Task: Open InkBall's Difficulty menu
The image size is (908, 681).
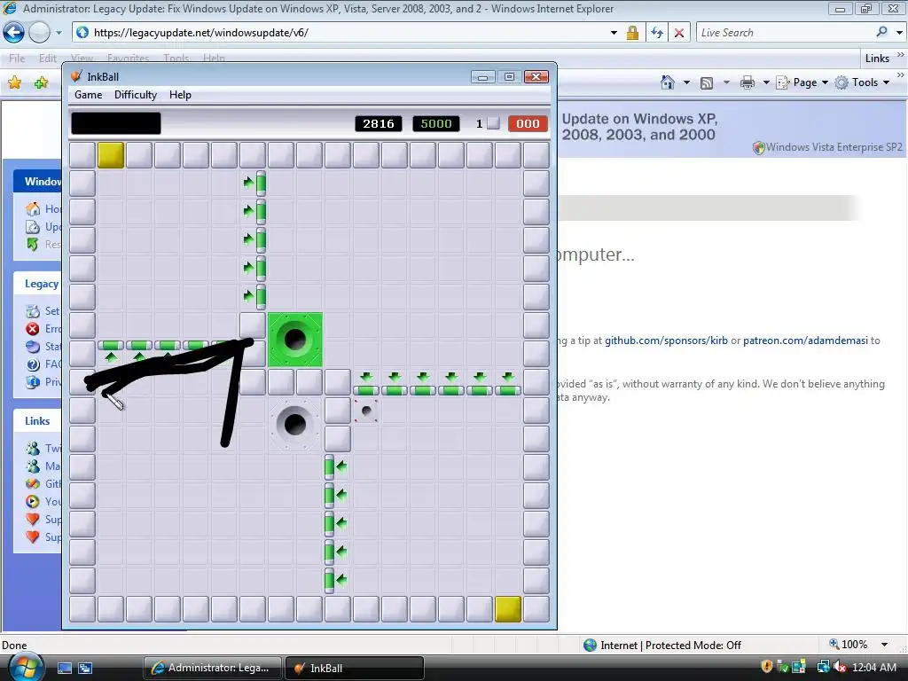Action: pyautogui.click(x=136, y=95)
